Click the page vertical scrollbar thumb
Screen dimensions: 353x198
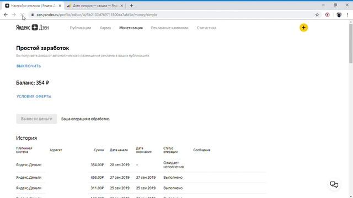pyautogui.click(x=351, y=43)
